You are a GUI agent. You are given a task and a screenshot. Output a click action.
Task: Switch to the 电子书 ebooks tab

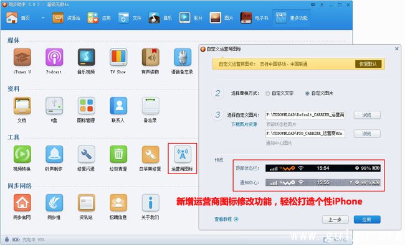pyautogui.click(x=254, y=18)
